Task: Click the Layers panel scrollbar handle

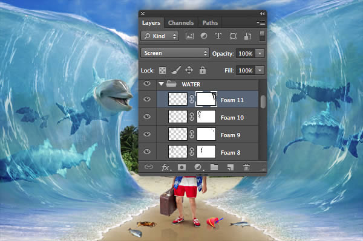Action: click(263, 101)
